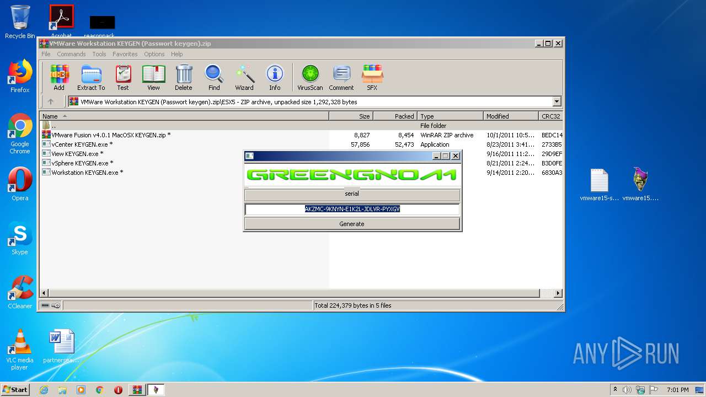Select the vmware15 goblin desktop icon
This screenshot has height=397, width=706.
pyautogui.click(x=640, y=185)
